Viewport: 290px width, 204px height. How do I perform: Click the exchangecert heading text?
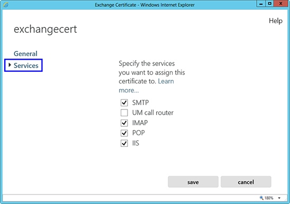46,29
